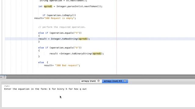
Task: Click the operation.equals("h") condition
Action: click(x=66, y=33)
